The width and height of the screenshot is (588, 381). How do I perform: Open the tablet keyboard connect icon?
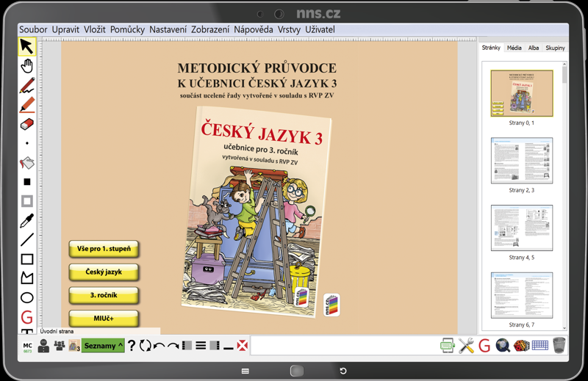(448, 346)
